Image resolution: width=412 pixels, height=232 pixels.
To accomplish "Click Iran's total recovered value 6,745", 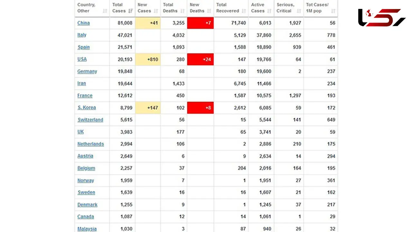I will click(x=239, y=83).
